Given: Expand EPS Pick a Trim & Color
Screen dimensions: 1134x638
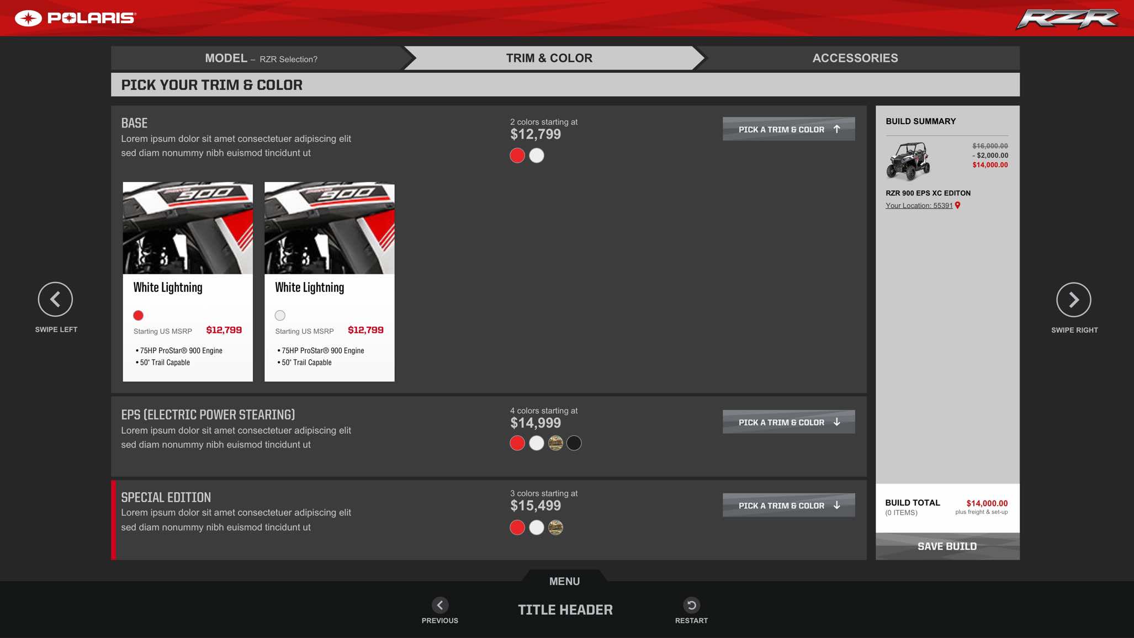Looking at the screenshot, I should [x=788, y=422].
